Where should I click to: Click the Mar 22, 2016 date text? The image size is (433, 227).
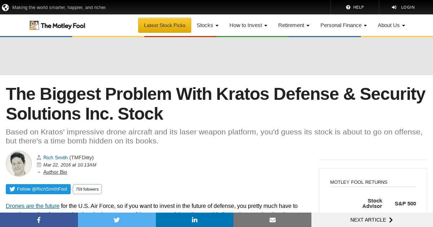click(70, 165)
